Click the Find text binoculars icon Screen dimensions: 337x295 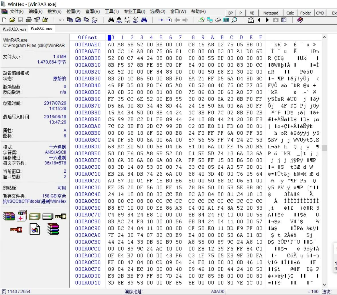111,20
